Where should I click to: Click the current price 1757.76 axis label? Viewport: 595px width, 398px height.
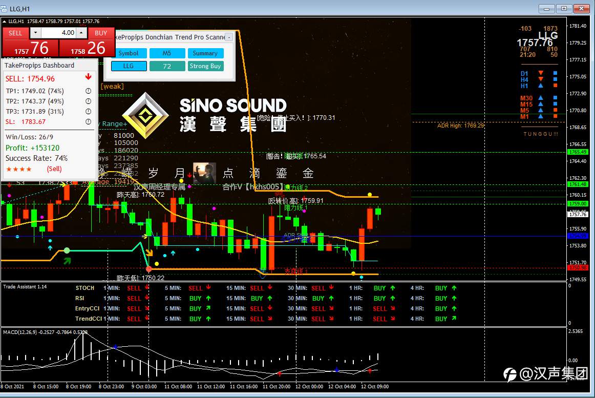578,214
